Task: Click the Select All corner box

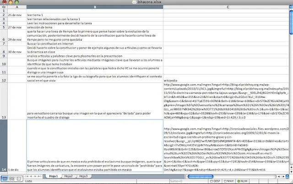Action: [4, 7]
